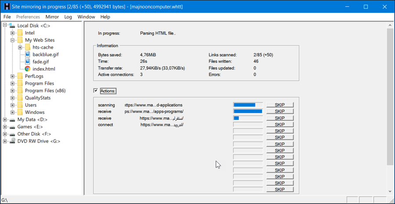Expand the DVD RW Drive G: node

(x=4, y=141)
